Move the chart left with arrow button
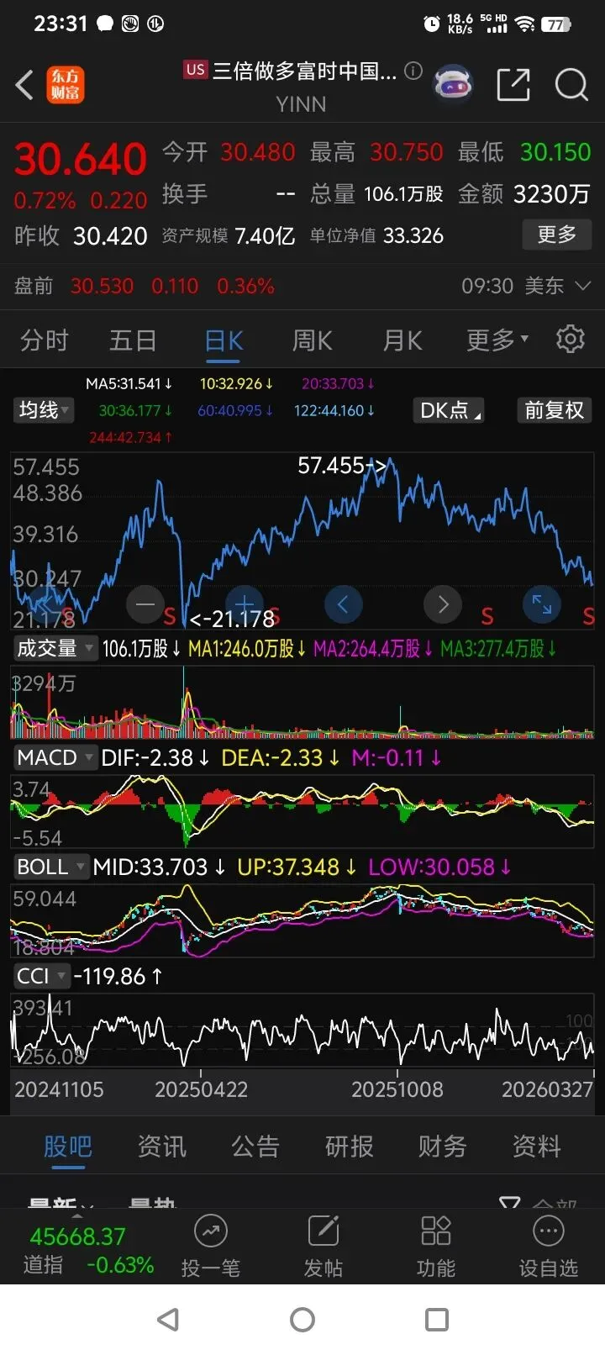Viewport: 605px width, 1355px height. point(343,604)
